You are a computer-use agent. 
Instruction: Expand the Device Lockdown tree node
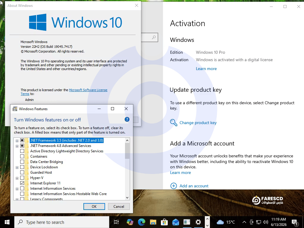click(x=17, y=167)
